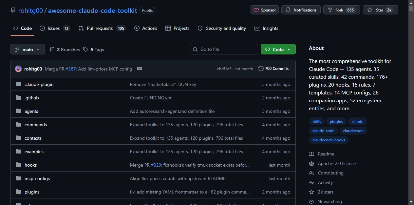Open the .github directory
Screen dimensions: 414x205
coord(32,98)
